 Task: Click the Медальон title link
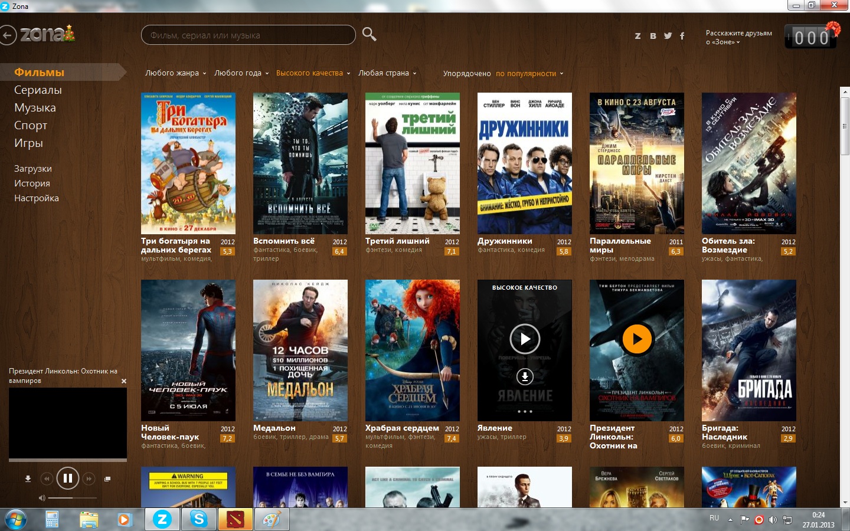[x=274, y=428]
